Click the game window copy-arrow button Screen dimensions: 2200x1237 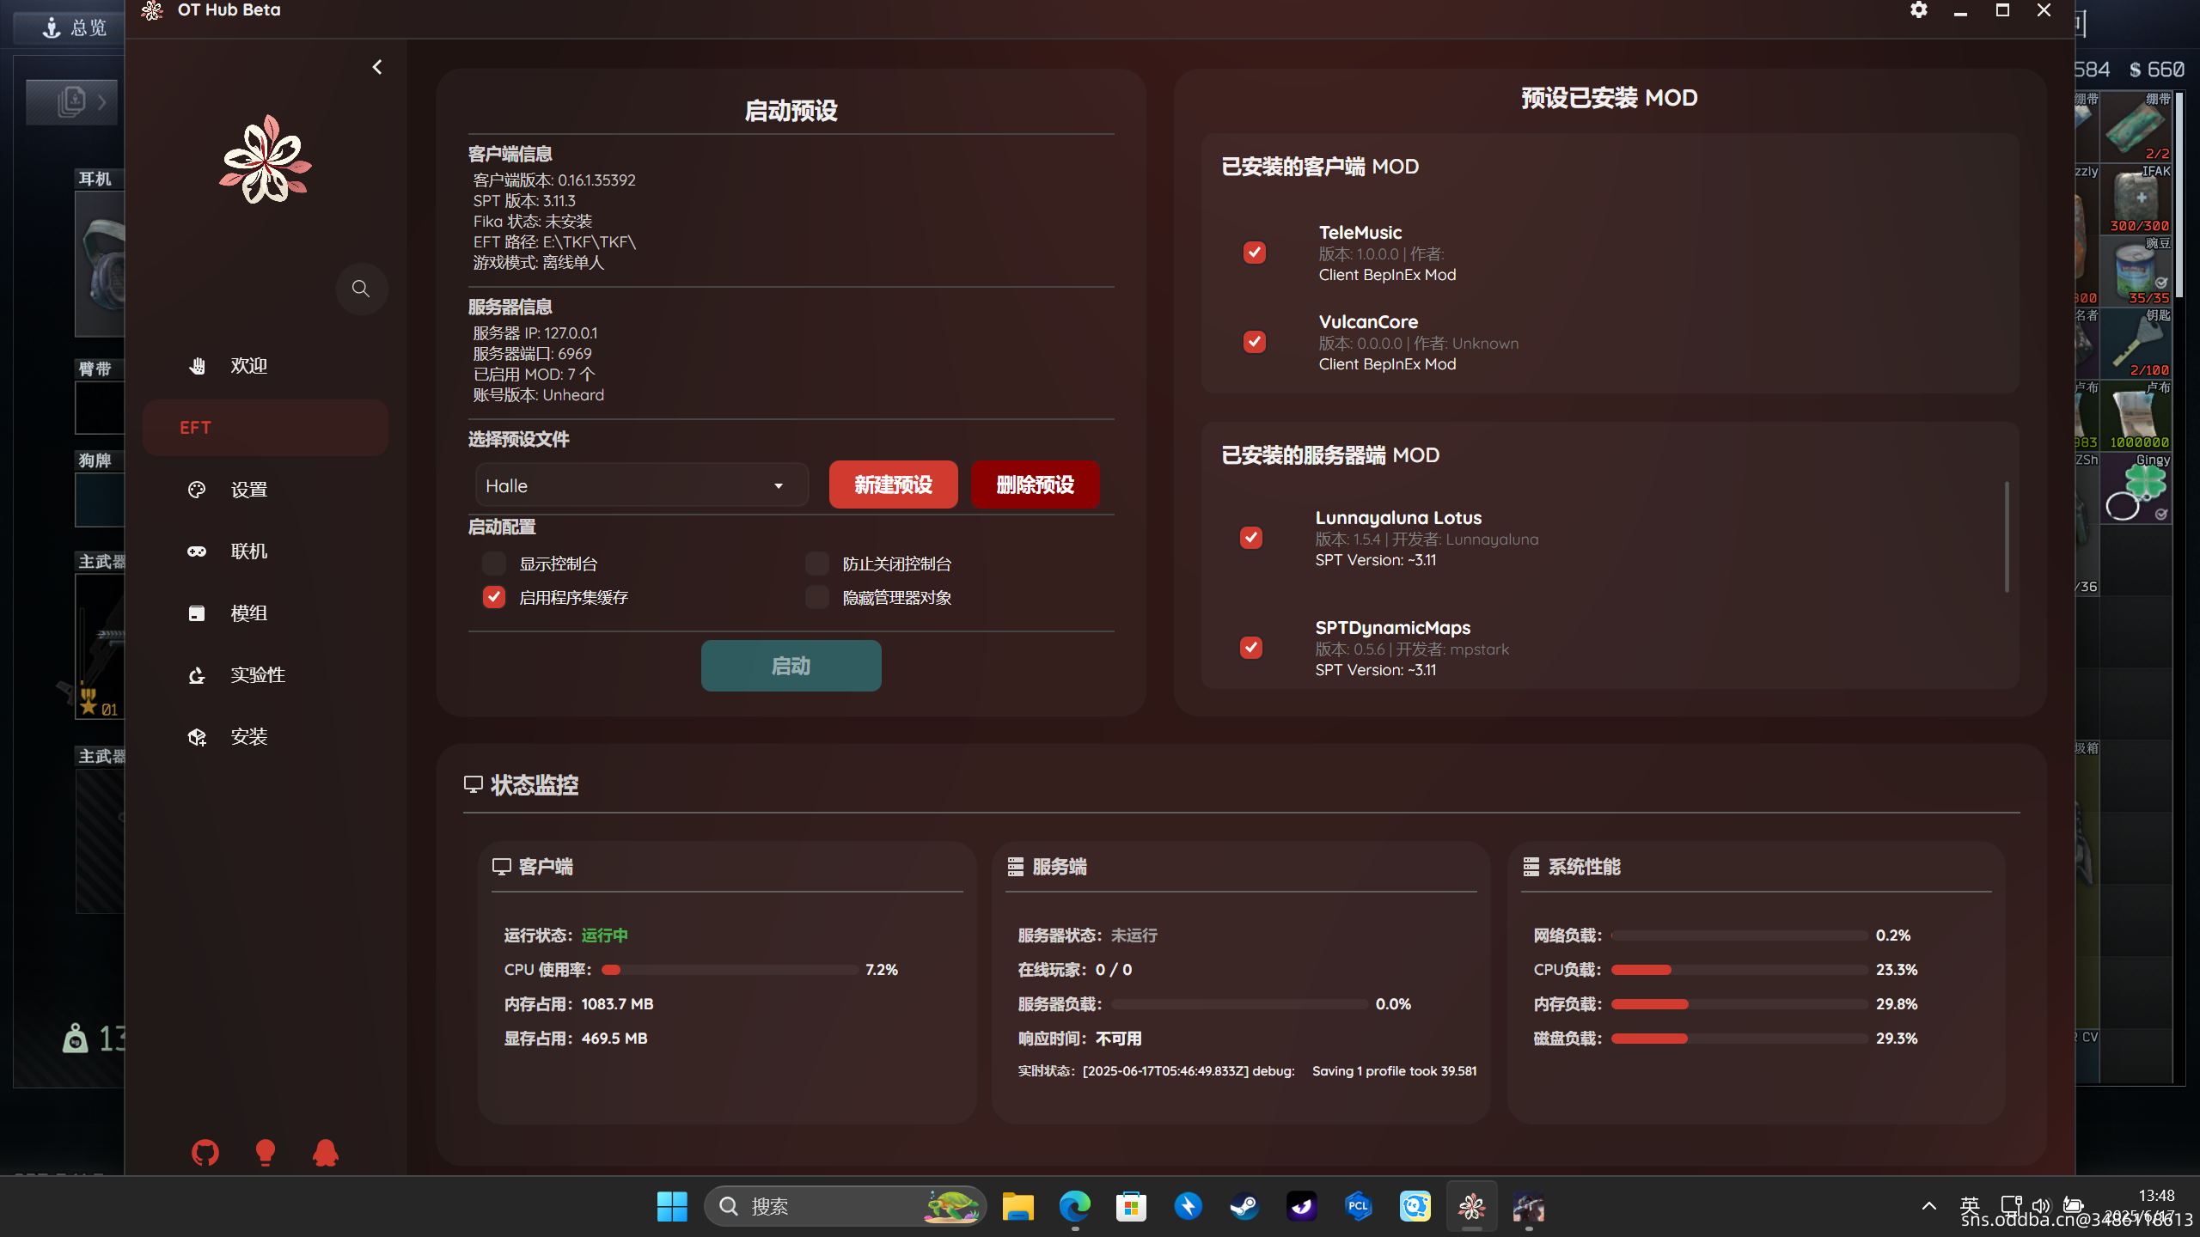pos(71,101)
